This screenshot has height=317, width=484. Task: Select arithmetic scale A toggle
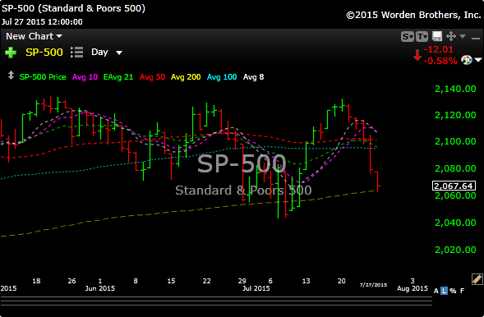[x=436, y=291]
